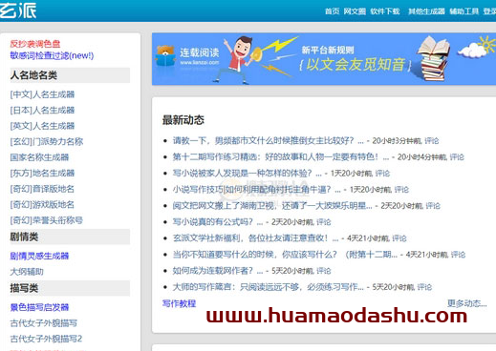Select [玄幻]门派势力名称 generator
This screenshot has width=496, height=351.
point(47,141)
